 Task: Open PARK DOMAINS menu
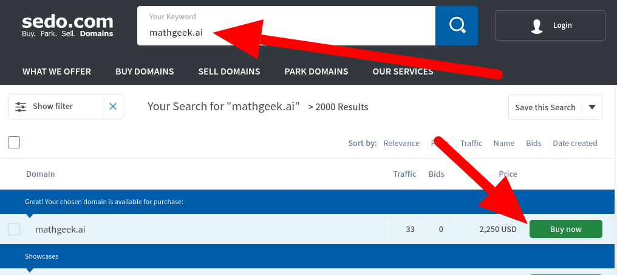click(316, 71)
